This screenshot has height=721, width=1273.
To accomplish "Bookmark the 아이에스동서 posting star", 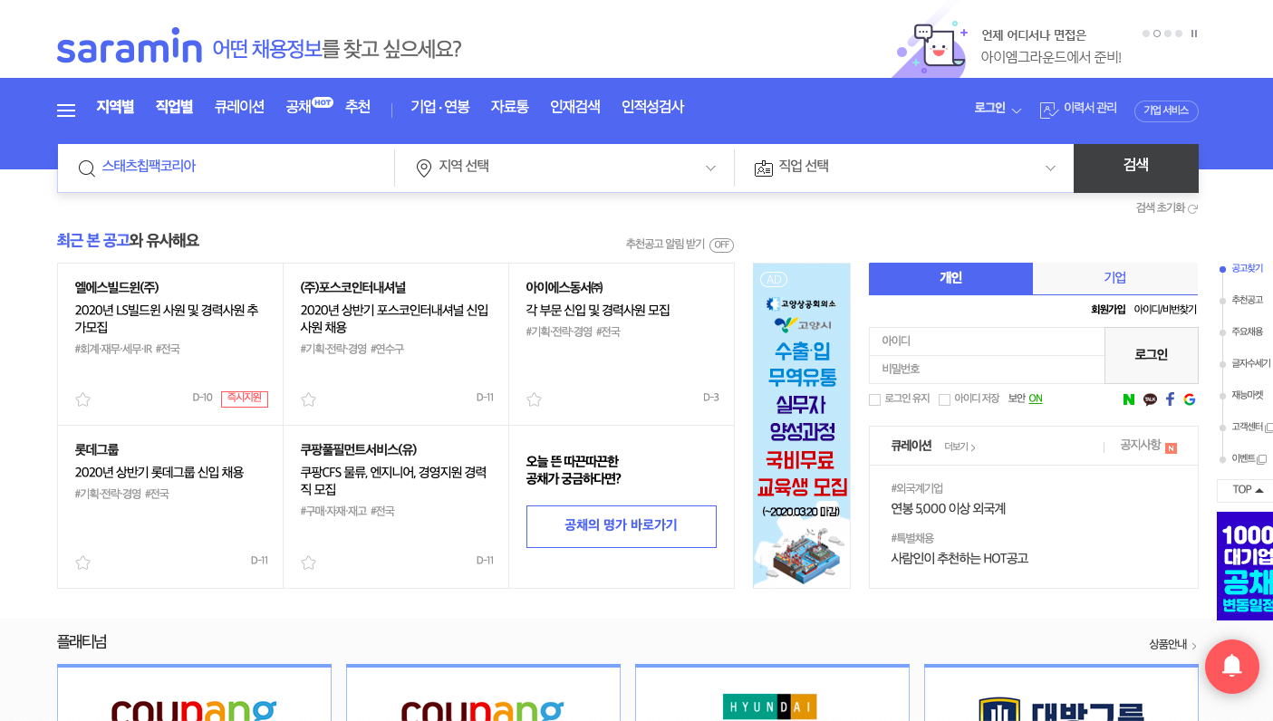I will [534, 399].
